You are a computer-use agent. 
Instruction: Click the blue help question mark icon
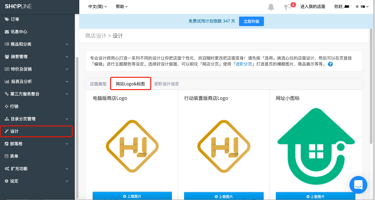coord(330,64)
